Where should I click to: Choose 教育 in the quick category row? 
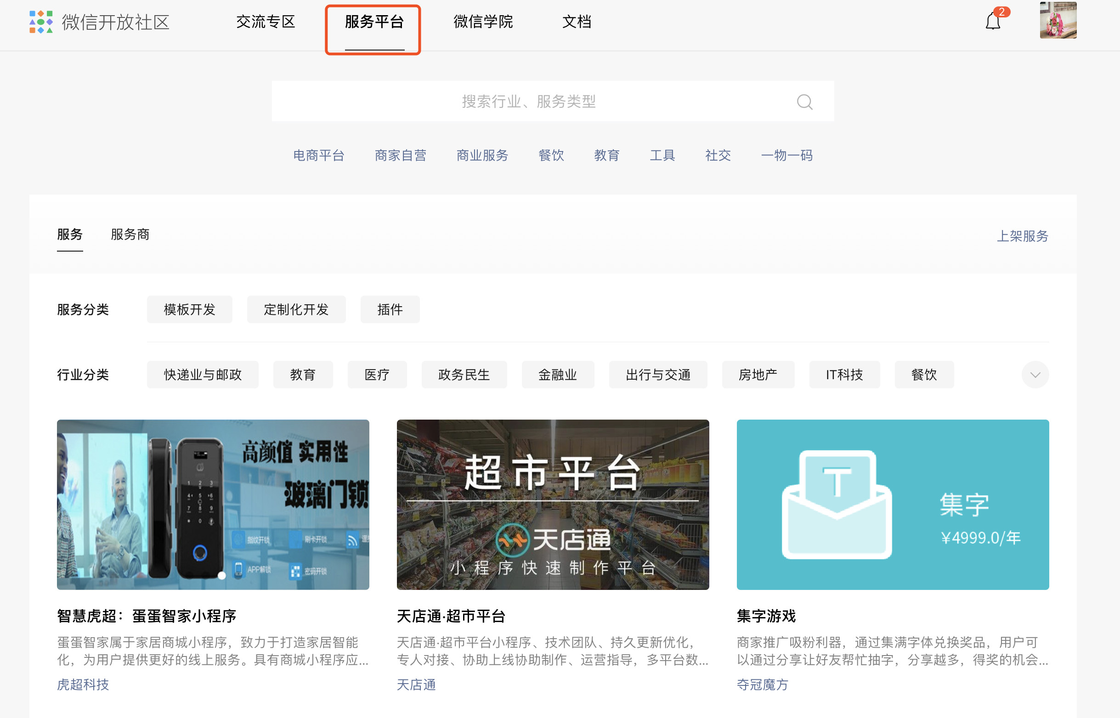607,155
